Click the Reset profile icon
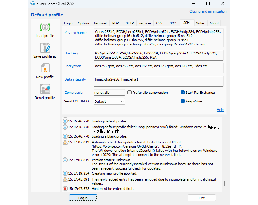Image resolution: width=258 pixels, height=205 pixels. coord(45,89)
